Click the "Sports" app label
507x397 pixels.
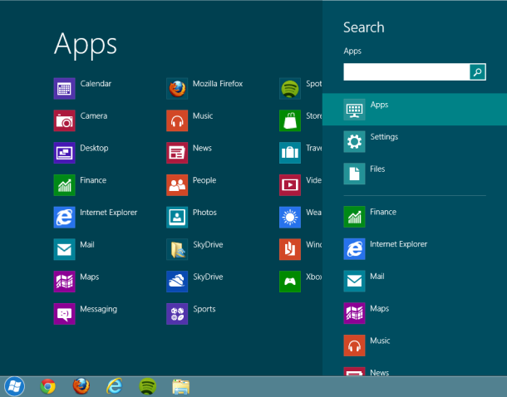pos(204,309)
